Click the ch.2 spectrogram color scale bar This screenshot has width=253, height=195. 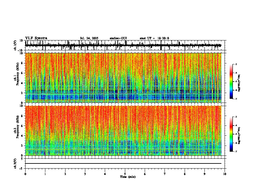(231, 134)
